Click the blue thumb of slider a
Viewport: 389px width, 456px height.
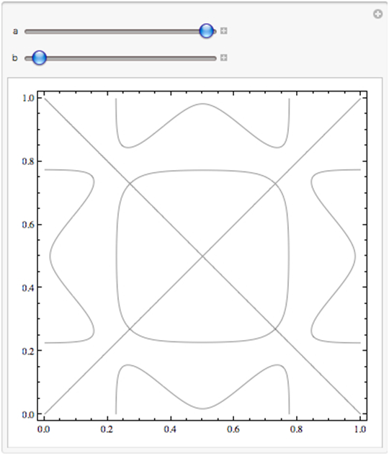click(x=207, y=31)
